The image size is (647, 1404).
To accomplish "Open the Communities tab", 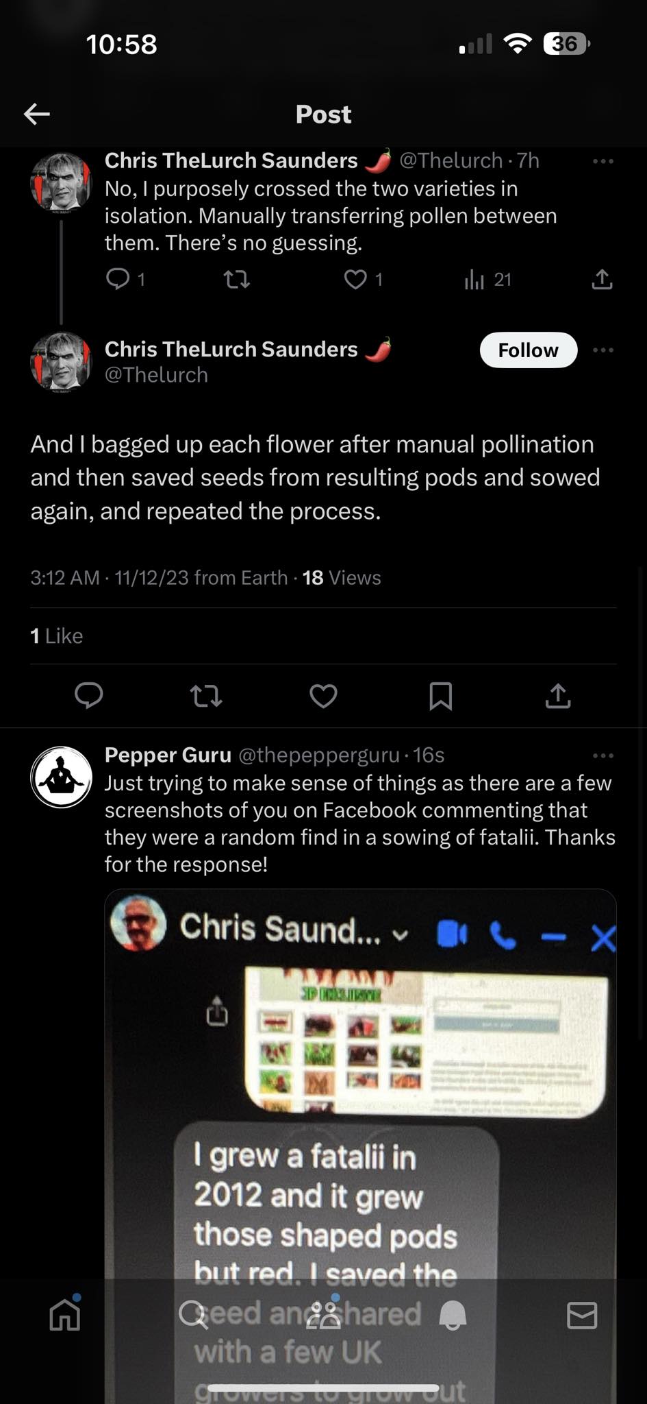I will point(323,1315).
